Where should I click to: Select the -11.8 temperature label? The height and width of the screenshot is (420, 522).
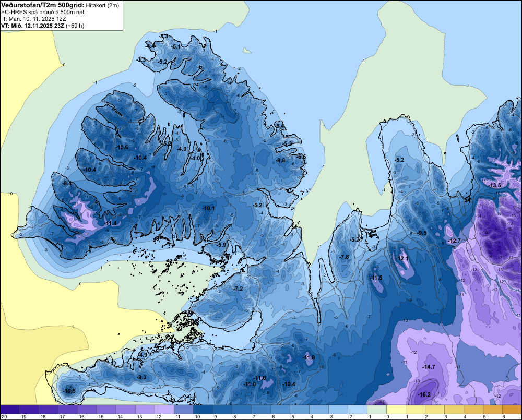(309, 358)
